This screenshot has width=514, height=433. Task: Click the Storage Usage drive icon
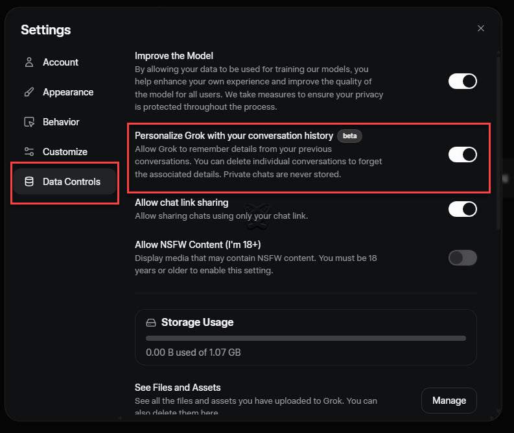(151, 323)
